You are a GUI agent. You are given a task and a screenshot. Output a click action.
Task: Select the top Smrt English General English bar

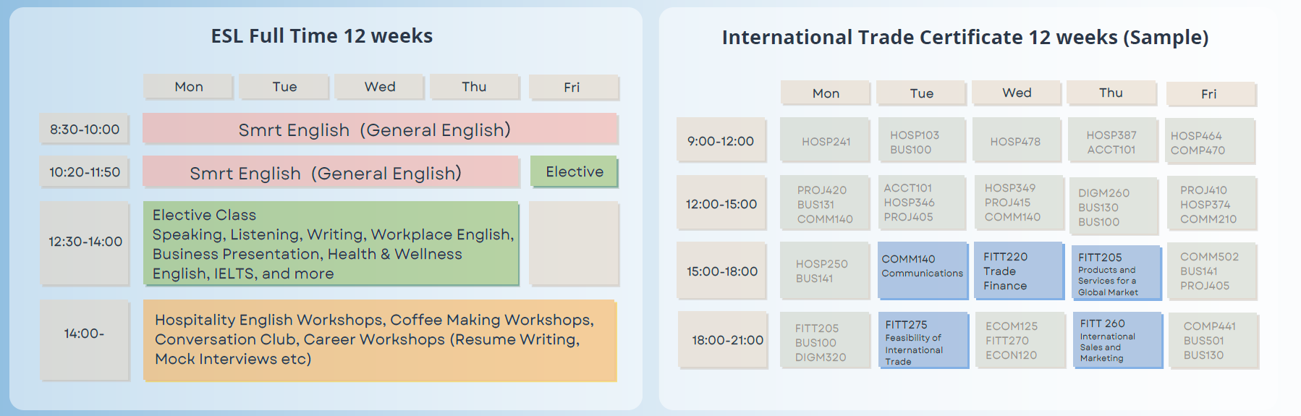click(380, 129)
